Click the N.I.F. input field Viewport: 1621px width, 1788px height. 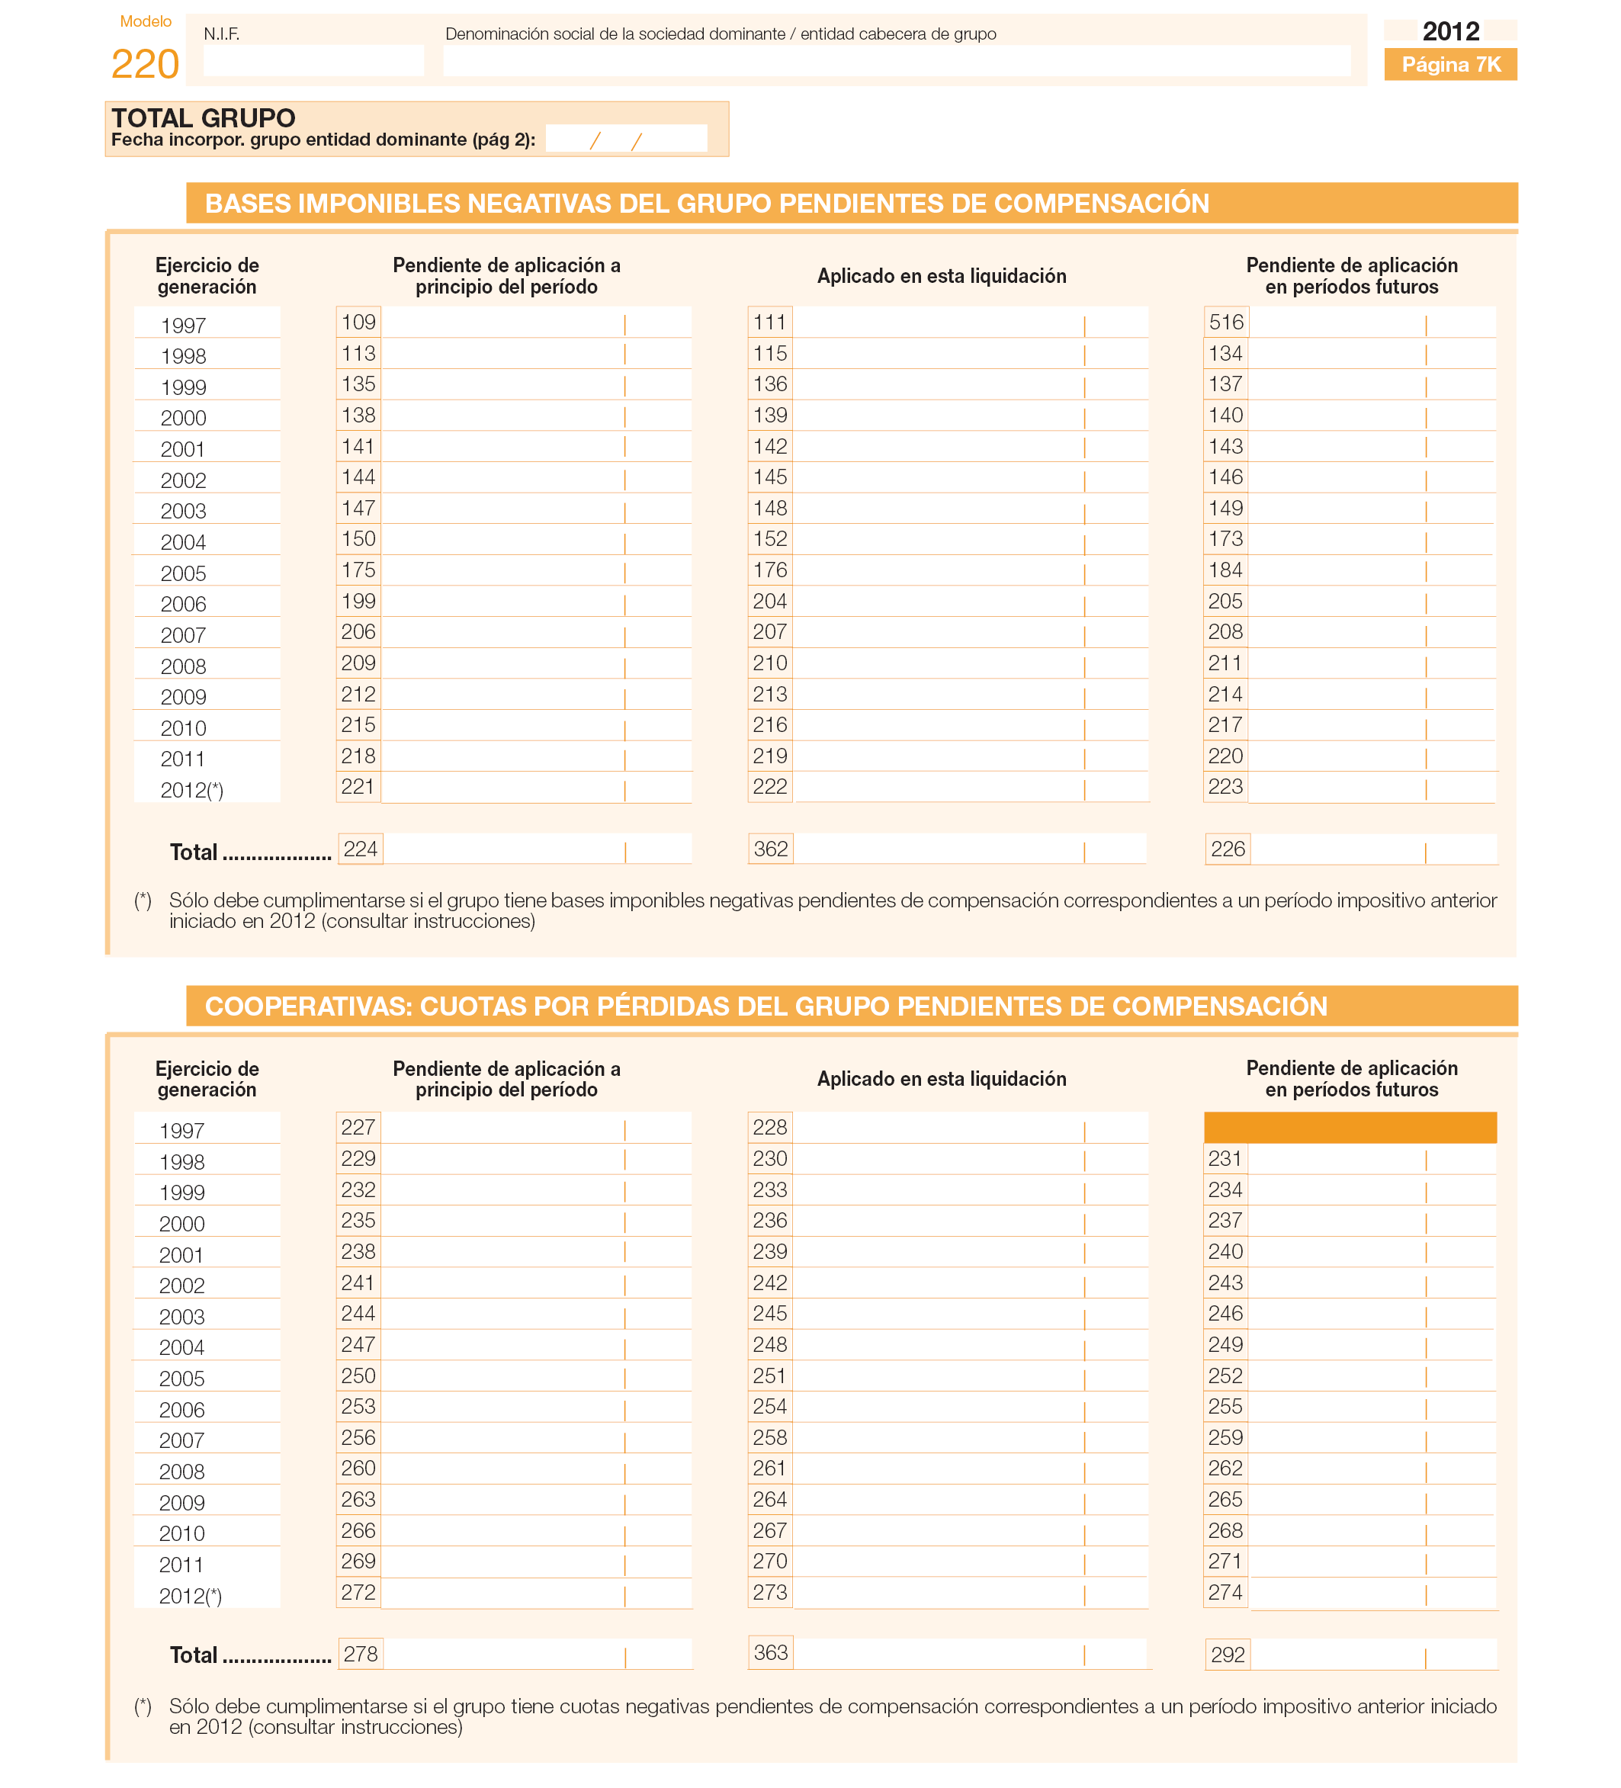(313, 60)
